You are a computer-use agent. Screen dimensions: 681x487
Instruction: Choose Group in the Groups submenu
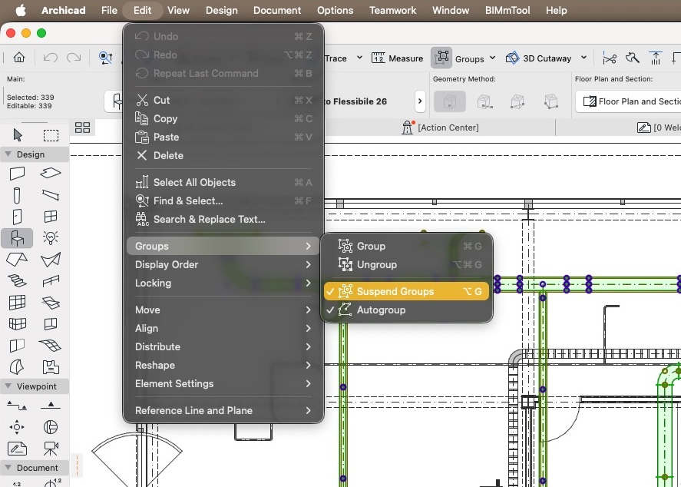click(406, 247)
